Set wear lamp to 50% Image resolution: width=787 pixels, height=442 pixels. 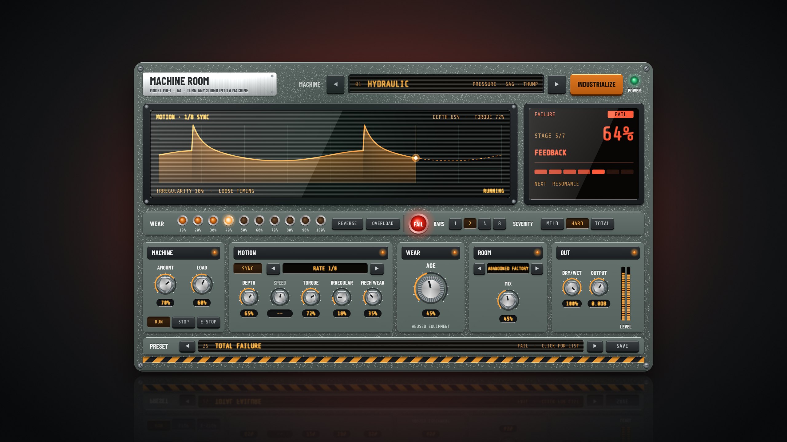(x=244, y=220)
